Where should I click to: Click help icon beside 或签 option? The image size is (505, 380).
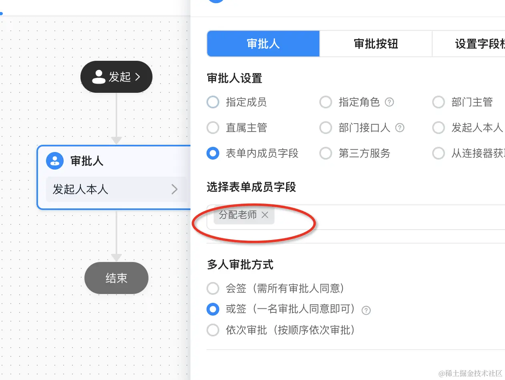tap(366, 310)
